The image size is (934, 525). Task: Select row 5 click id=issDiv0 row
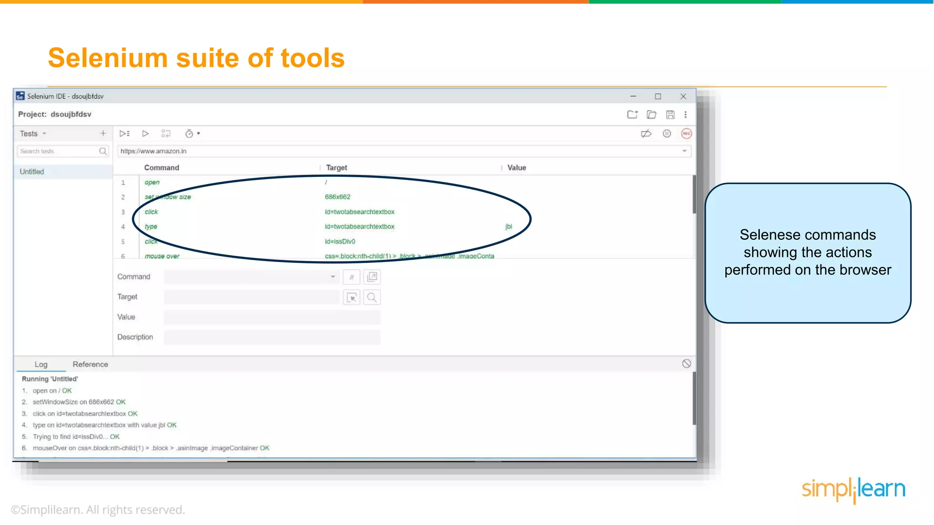pyautogui.click(x=403, y=242)
